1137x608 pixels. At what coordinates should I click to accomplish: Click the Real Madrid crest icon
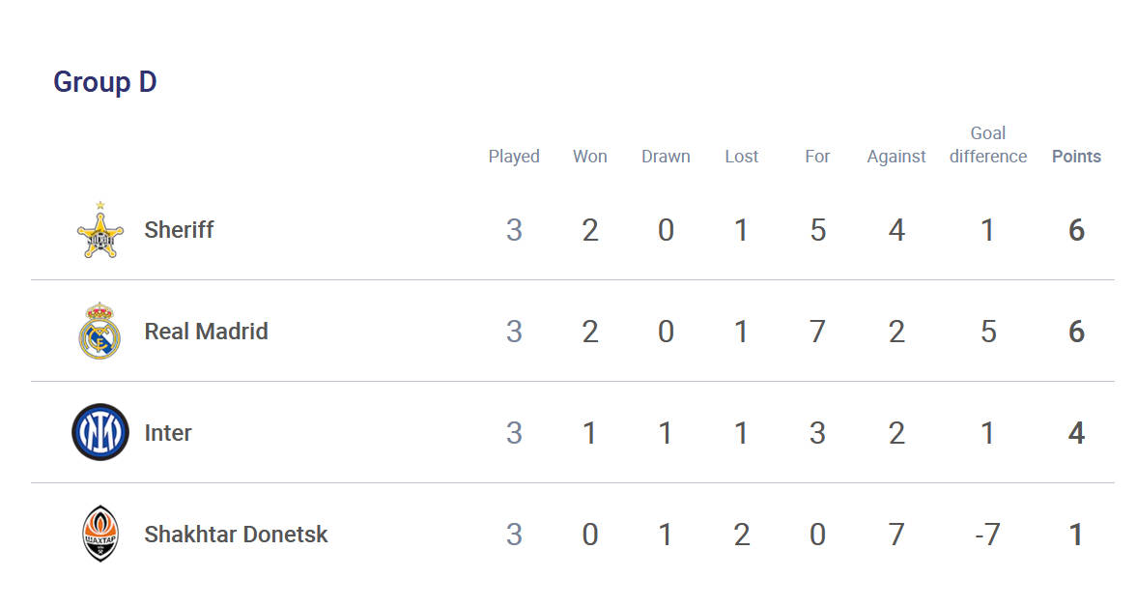tap(100, 332)
